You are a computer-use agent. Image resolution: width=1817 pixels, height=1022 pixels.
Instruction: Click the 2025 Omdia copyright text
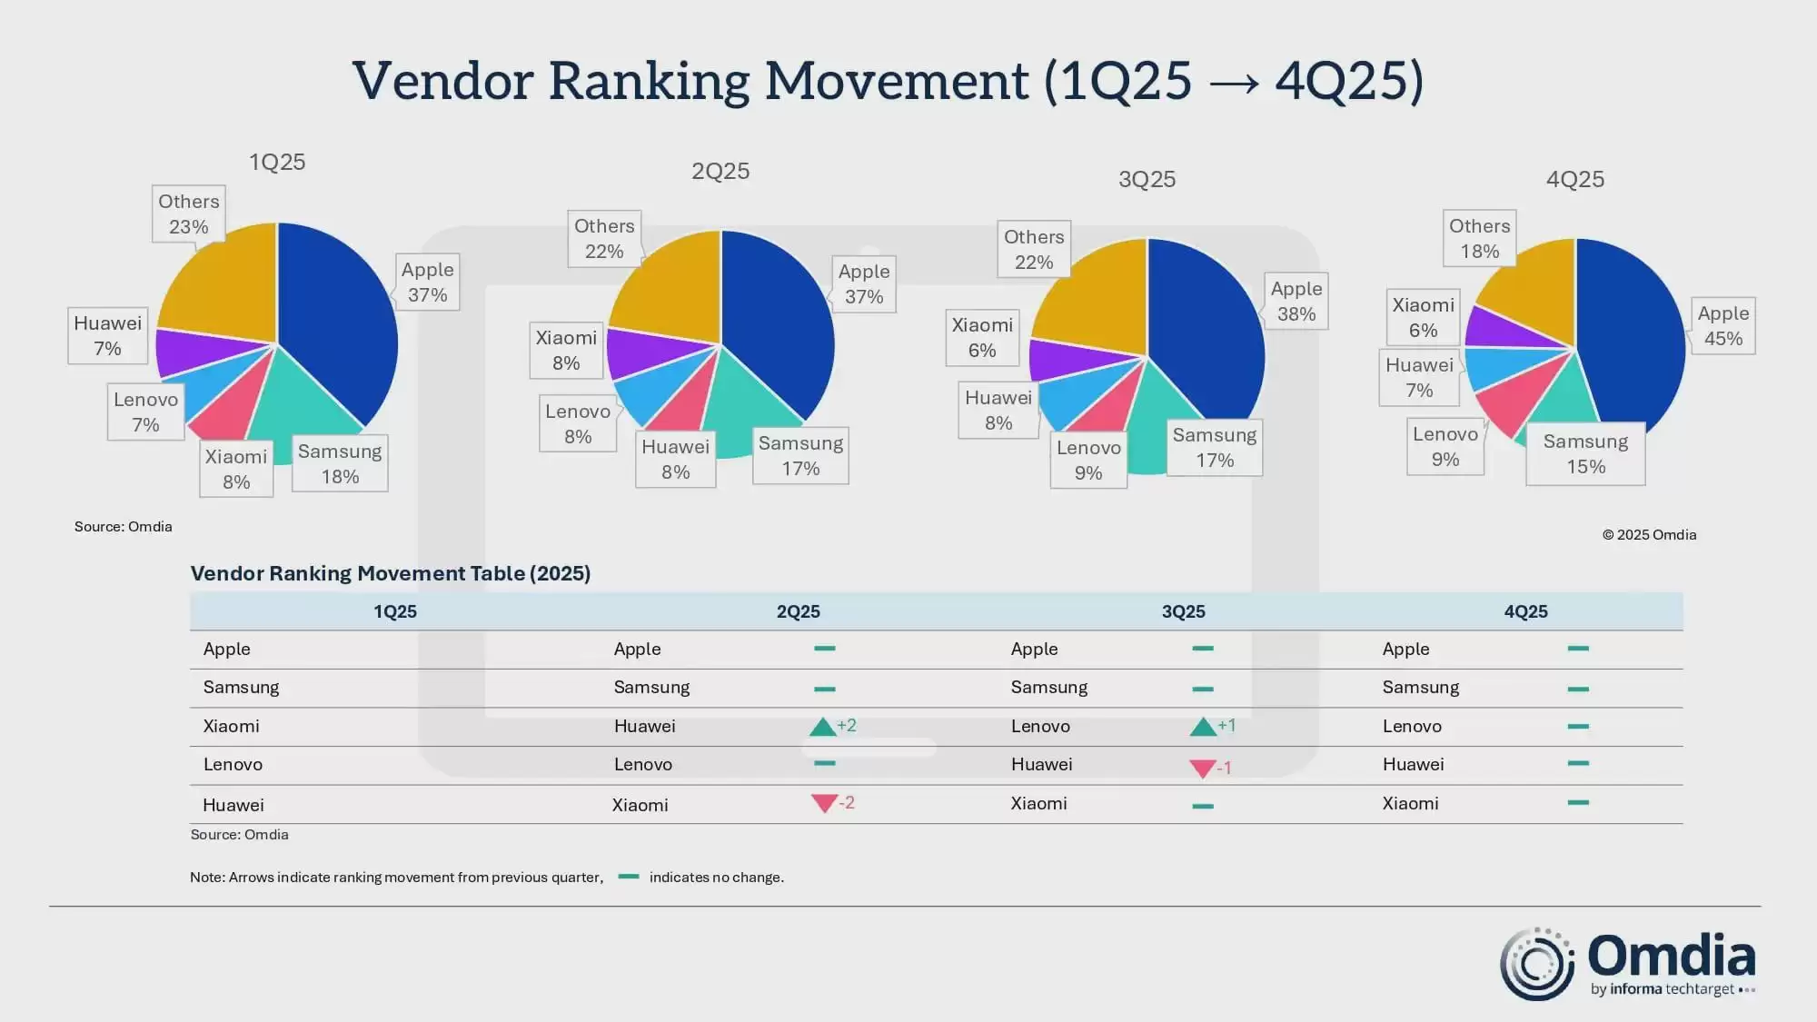pyautogui.click(x=1649, y=534)
